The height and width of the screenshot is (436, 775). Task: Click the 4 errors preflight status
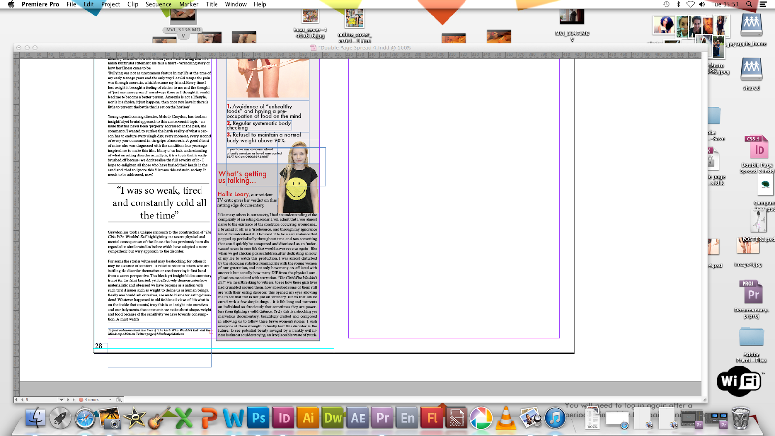92,400
